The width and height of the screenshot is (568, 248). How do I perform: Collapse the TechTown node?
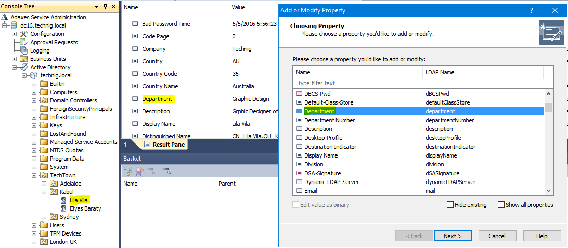tap(34, 175)
